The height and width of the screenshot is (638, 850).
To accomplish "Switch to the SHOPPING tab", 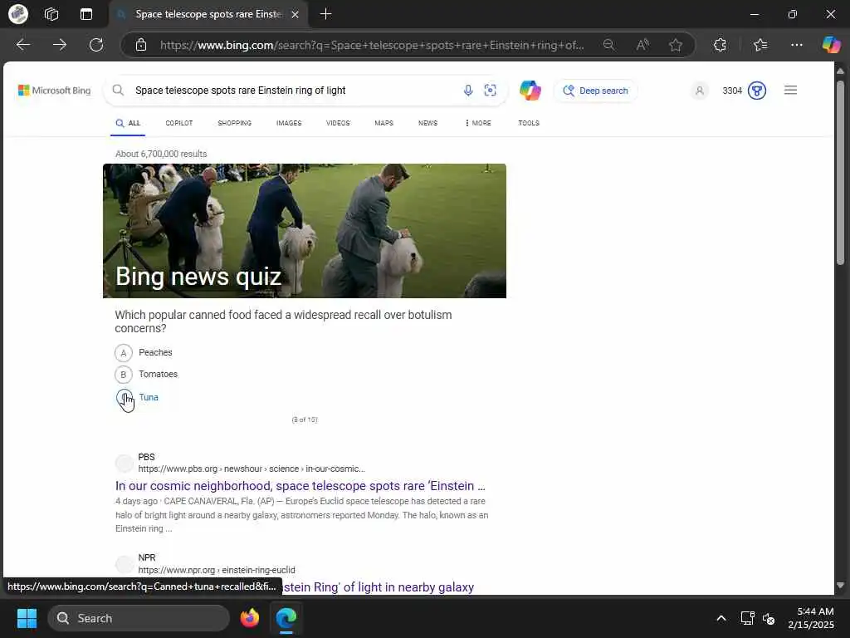I will point(234,123).
